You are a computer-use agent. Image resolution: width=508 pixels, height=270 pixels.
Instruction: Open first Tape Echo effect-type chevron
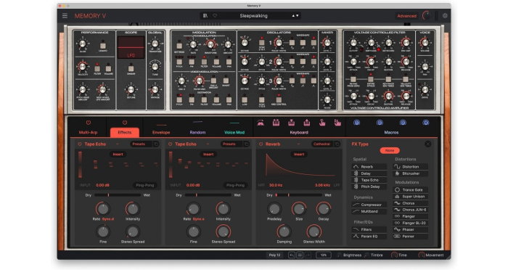pyautogui.click(x=118, y=144)
